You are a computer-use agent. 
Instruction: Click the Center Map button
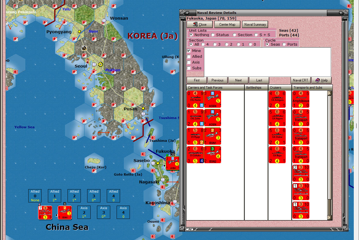click(x=227, y=25)
